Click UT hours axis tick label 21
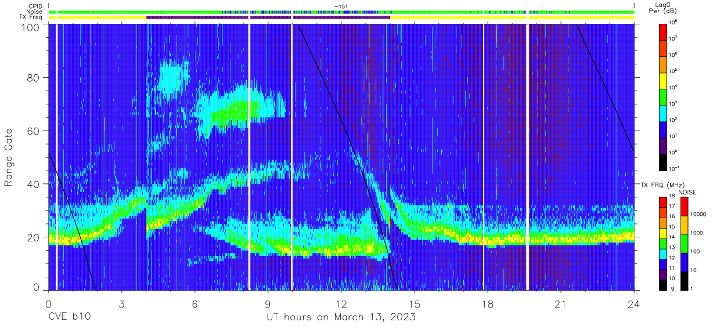 [x=560, y=304]
